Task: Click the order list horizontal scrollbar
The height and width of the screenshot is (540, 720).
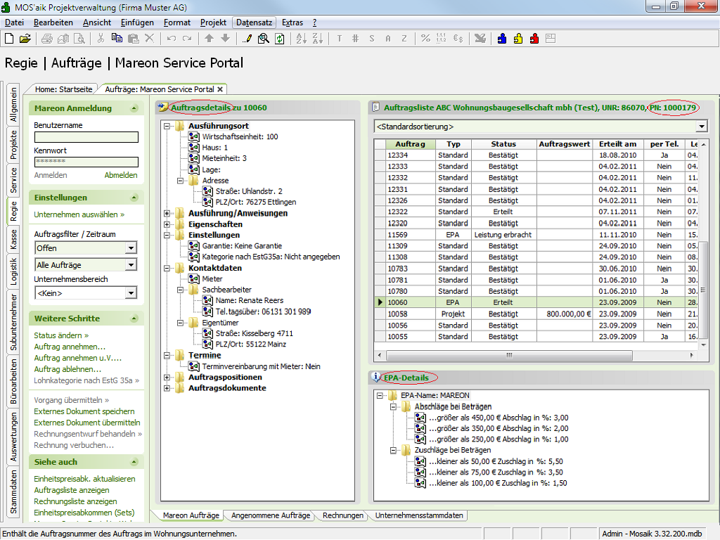Action: (509, 355)
